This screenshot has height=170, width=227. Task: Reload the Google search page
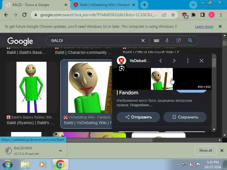24,15
